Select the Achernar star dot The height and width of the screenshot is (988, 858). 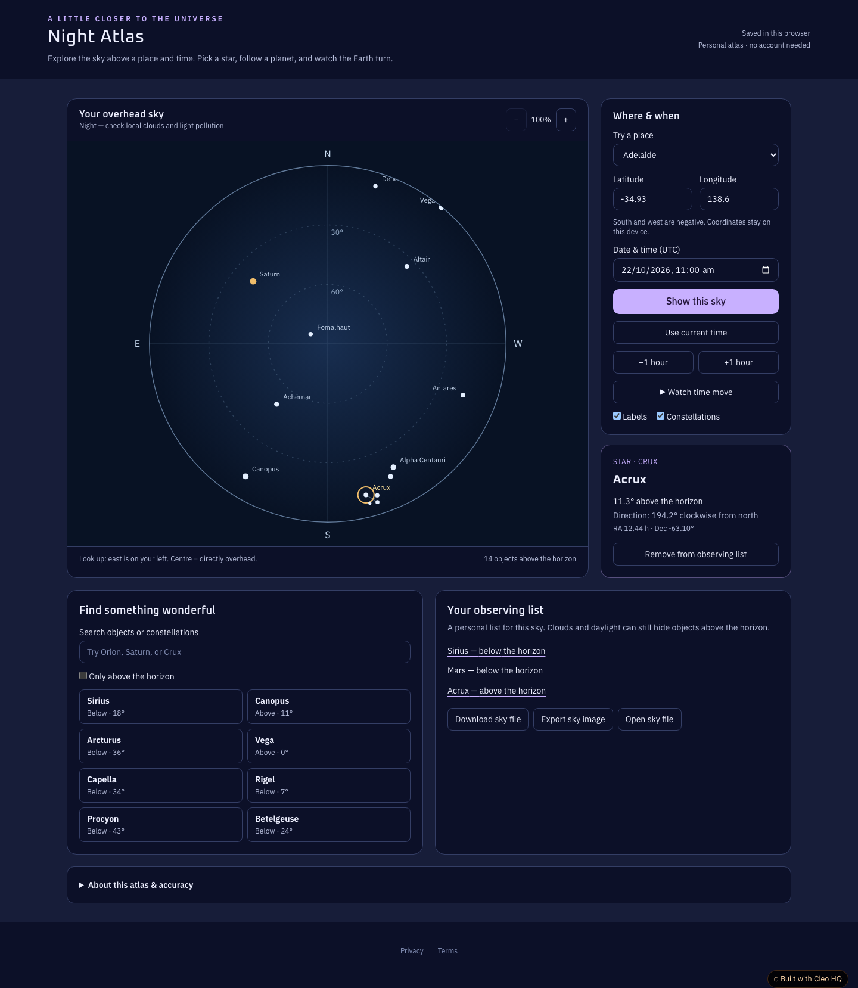tap(276, 404)
